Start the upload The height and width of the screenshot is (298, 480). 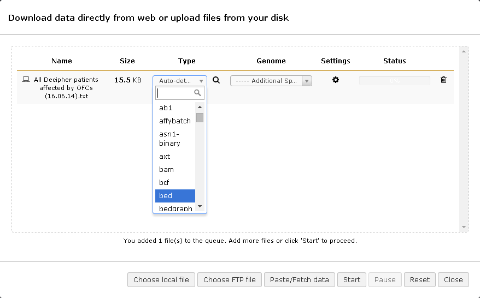point(352,280)
